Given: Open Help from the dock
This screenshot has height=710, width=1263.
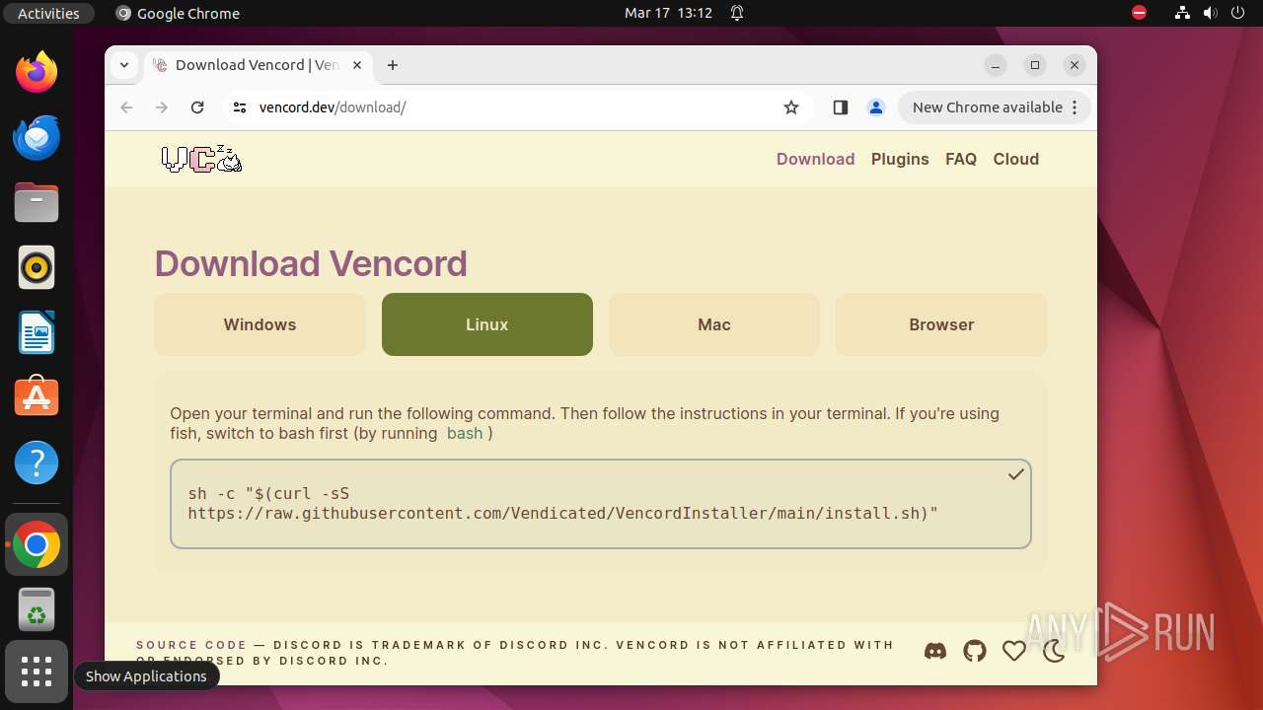Looking at the screenshot, I should [x=37, y=462].
